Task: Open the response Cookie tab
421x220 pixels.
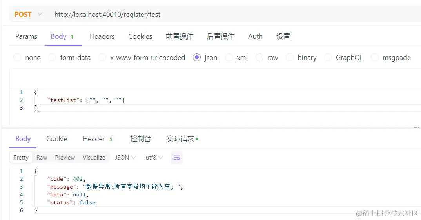Action: pos(57,139)
